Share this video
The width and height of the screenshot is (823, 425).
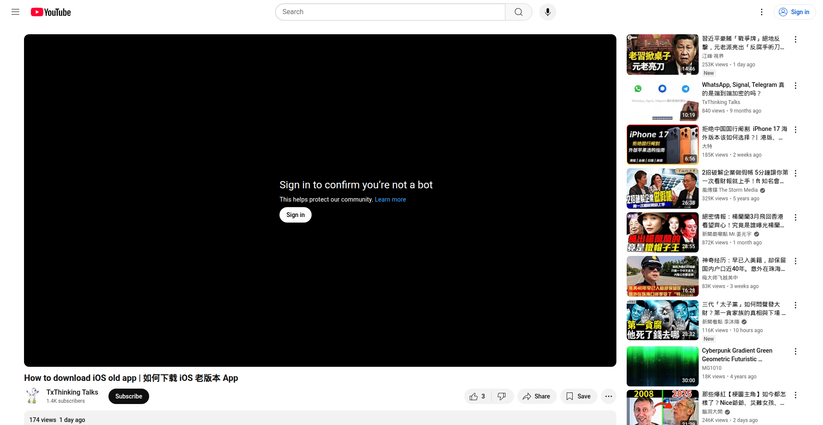pos(537,396)
